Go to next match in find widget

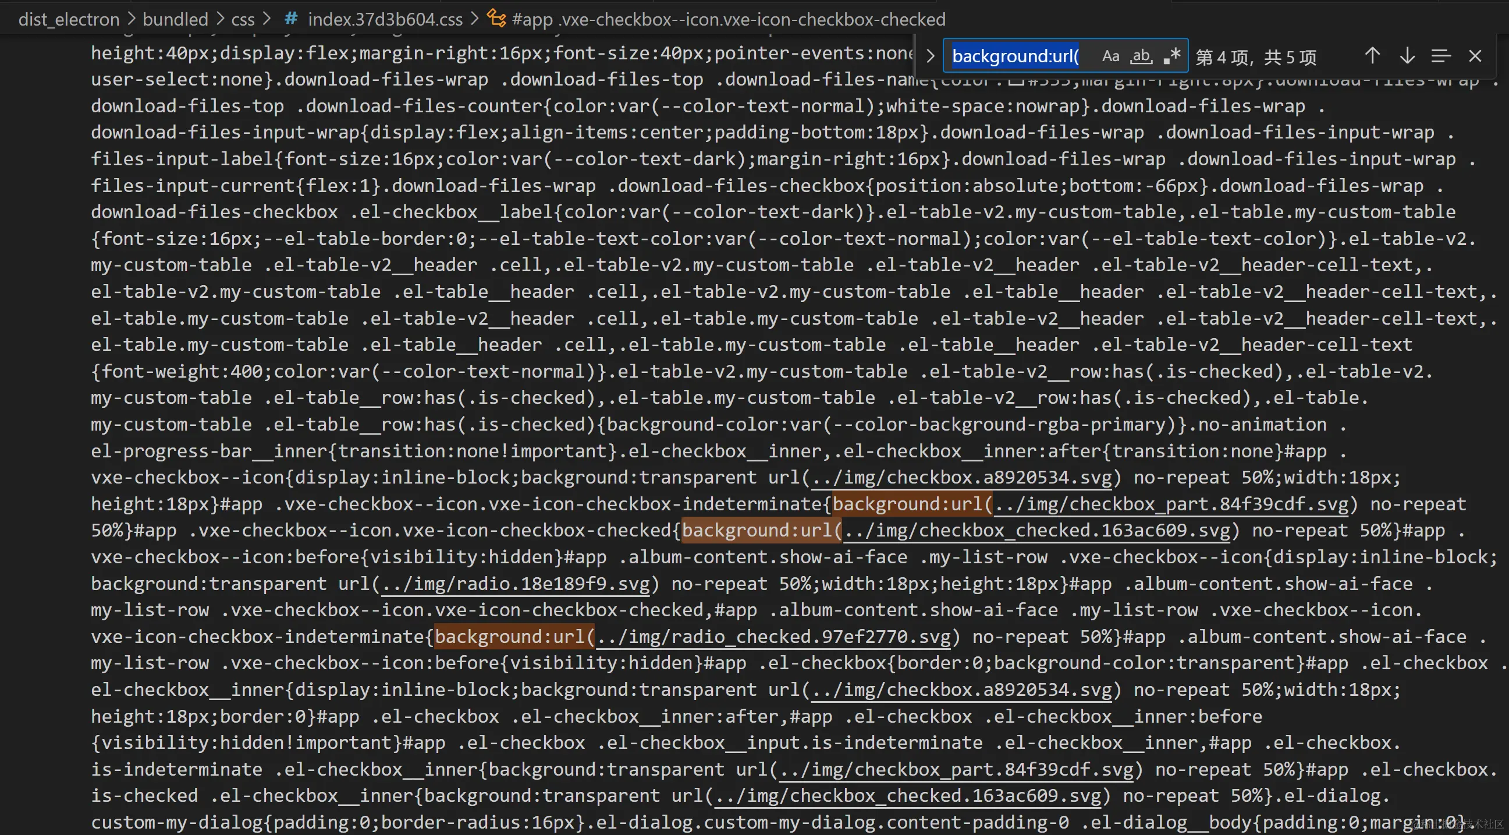click(x=1407, y=56)
